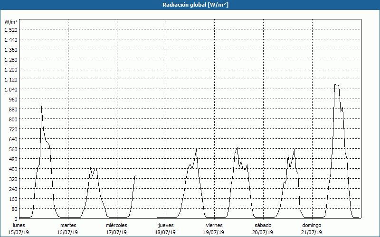Click the 'viernes' day label
Screen dimensions: 380x237
tap(214, 225)
